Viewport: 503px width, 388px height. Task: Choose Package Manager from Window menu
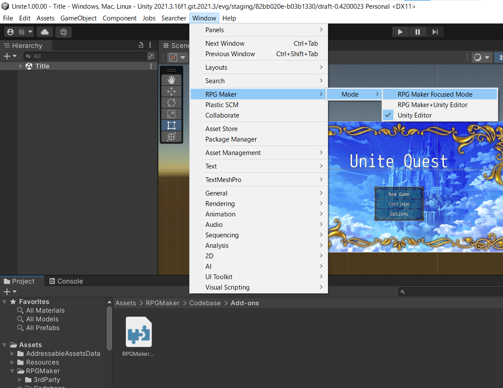click(259, 139)
